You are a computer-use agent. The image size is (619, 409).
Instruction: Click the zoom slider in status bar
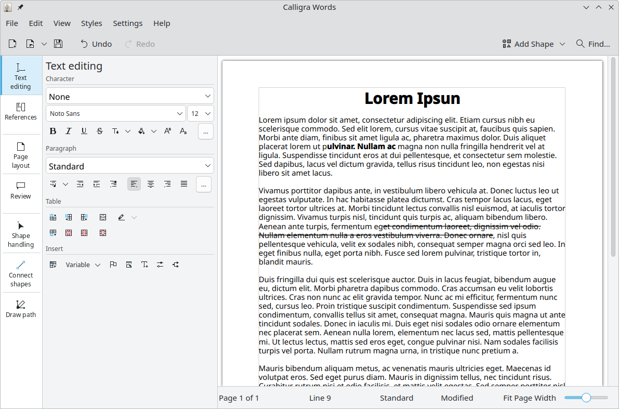pos(586,398)
